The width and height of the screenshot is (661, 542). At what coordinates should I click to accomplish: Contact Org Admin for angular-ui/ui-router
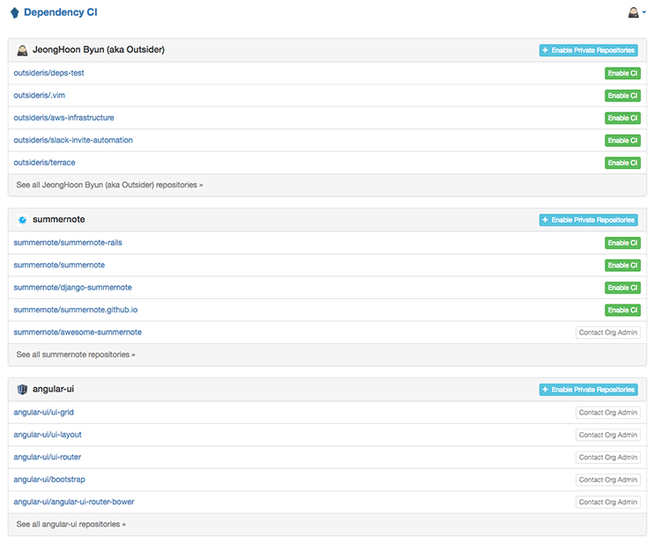(x=608, y=458)
